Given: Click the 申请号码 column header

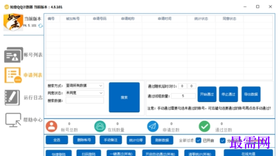Looking at the screenshot, I should click(99, 19).
